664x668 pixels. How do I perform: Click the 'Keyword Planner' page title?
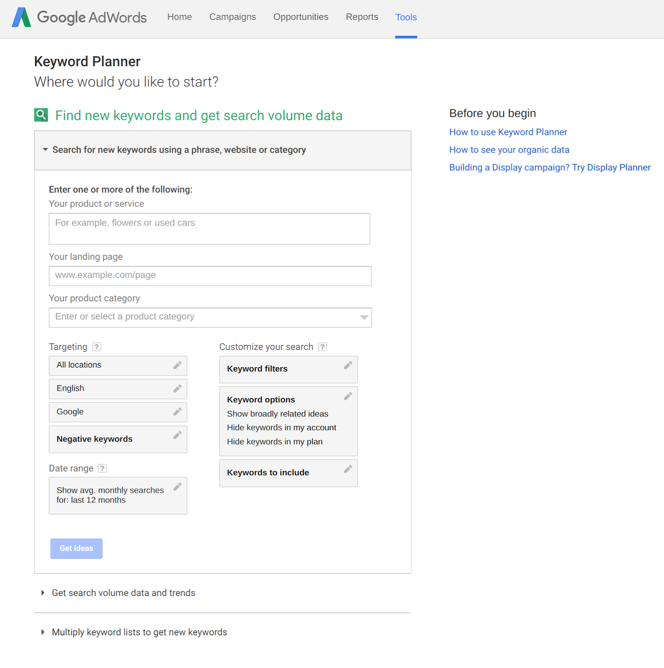point(87,61)
